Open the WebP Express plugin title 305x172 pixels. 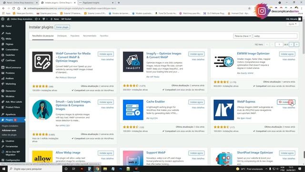pos(246,102)
